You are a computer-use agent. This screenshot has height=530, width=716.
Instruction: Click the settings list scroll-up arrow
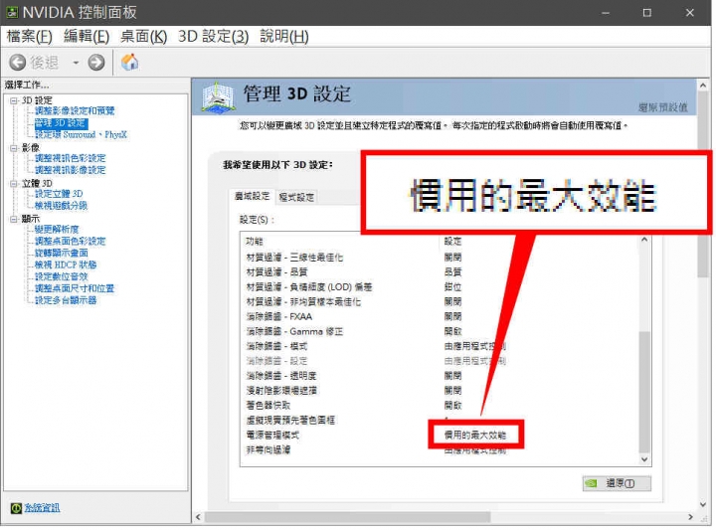644,240
